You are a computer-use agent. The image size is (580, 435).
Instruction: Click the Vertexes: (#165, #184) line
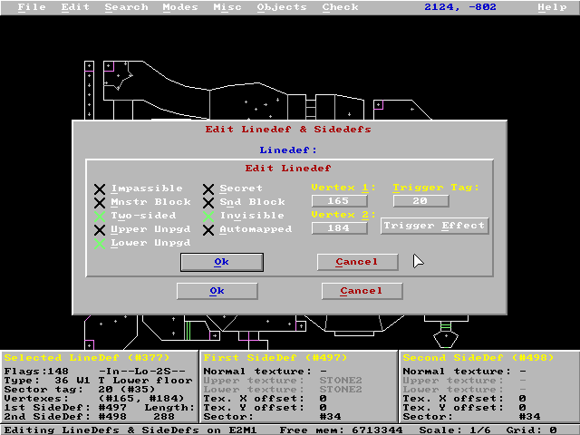(x=94, y=399)
